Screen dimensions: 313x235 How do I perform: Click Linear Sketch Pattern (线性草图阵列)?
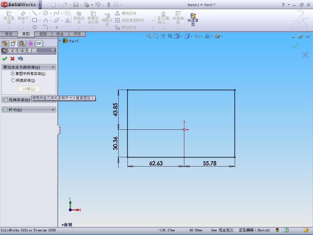(129, 21)
